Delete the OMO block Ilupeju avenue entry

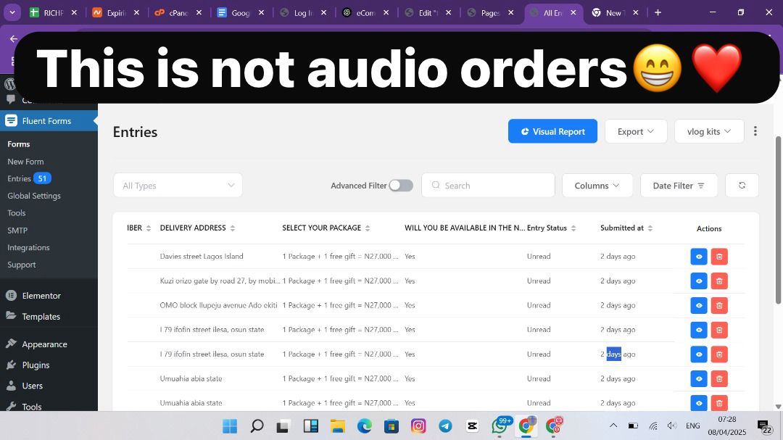[718, 305]
